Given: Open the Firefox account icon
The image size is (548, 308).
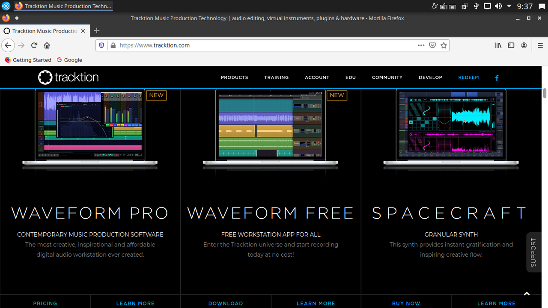Looking at the screenshot, I should coord(524,45).
